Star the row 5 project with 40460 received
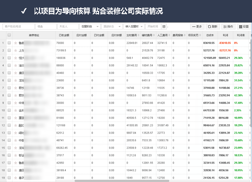Image resolution: width=252 pixels, height=182 pixels. pos(15,73)
